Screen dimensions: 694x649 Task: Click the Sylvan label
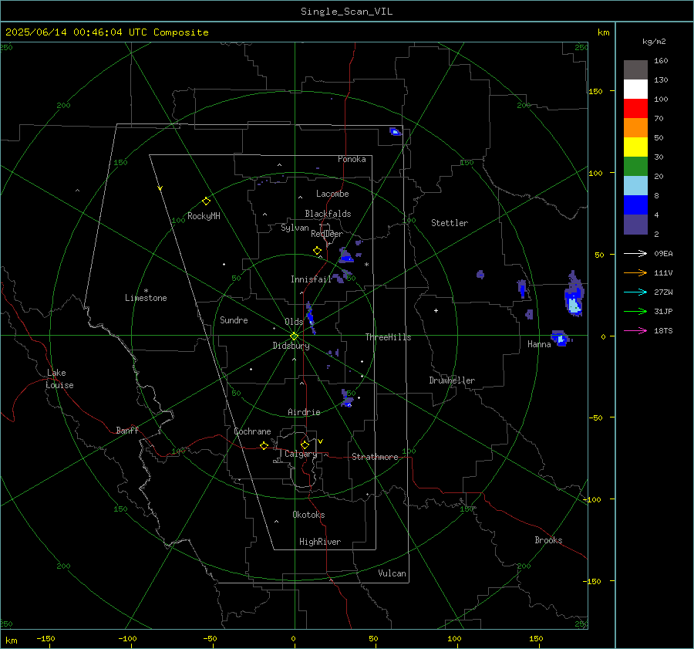pyautogui.click(x=295, y=228)
